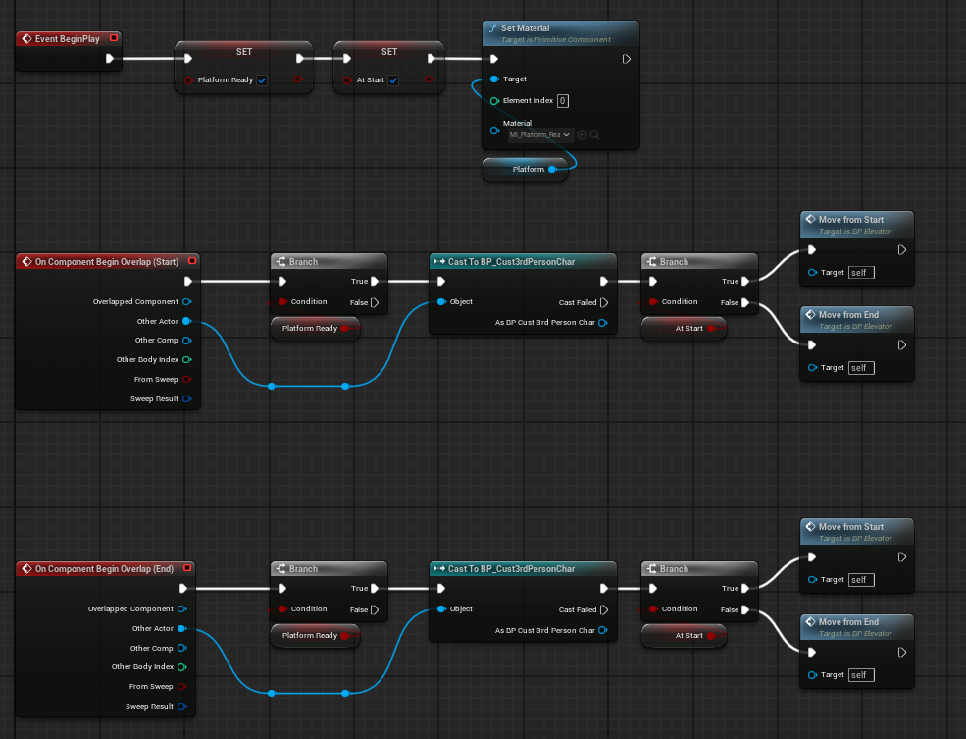Screen dimensions: 966x739
Task: Click Event BeginPlay exec output arrow pin
Action: [x=110, y=59]
